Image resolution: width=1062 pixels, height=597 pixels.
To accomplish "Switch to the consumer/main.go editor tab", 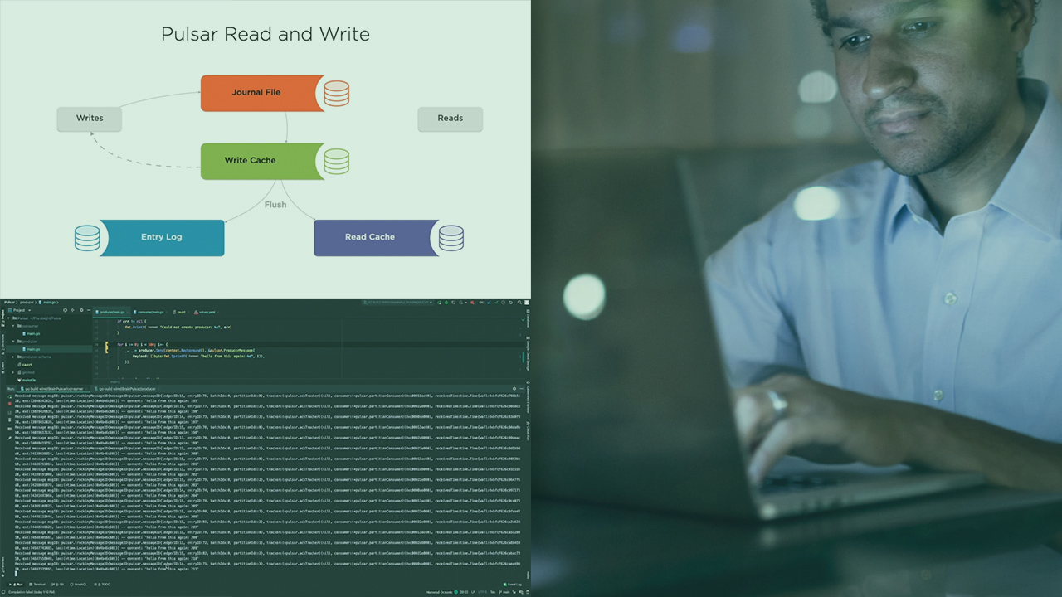I will click(149, 312).
